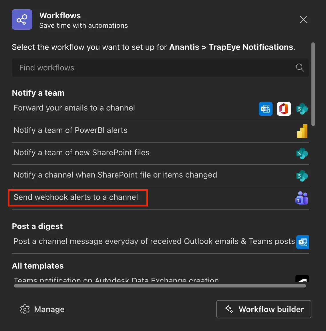Choose the daily Outlook emails digest workflow
Image resolution: width=326 pixels, height=331 pixels.
(154, 241)
